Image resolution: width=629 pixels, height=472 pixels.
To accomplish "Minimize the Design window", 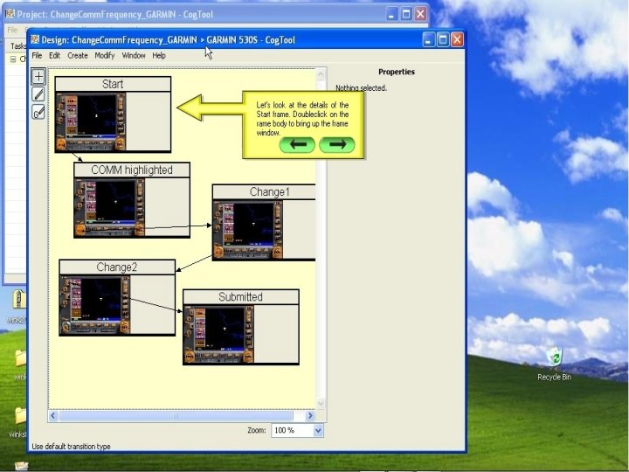I will [x=428, y=39].
